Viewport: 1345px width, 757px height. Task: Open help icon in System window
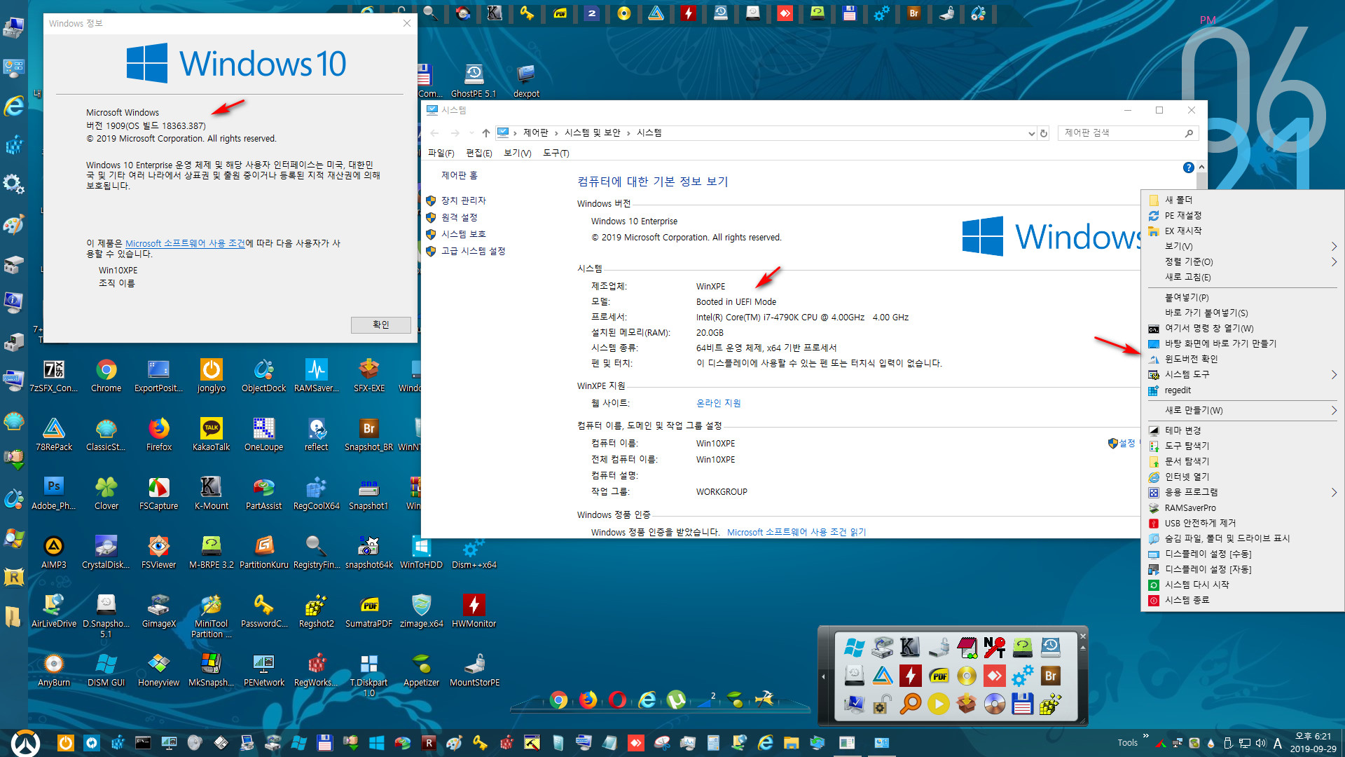click(1188, 168)
